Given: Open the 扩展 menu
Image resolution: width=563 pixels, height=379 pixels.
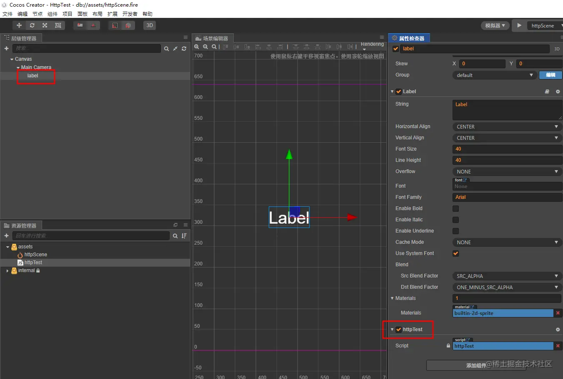Looking at the screenshot, I should coord(113,14).
